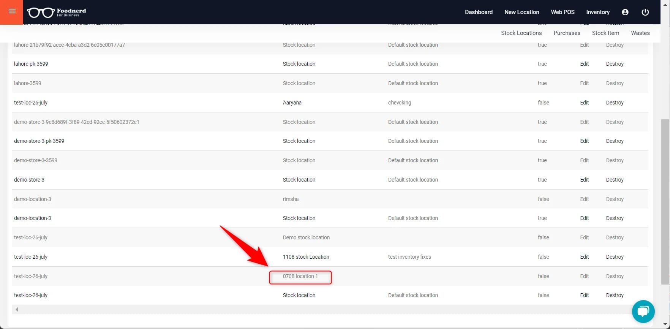Open the chat support widget
Image resolution: width=670 pixels, height=329 pixels.
(x=643, y=312)
